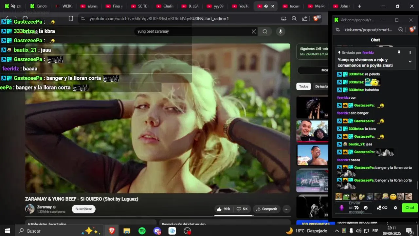Open feerldz sender name in pinned message
419x236 pixels.
click(368, 52)
